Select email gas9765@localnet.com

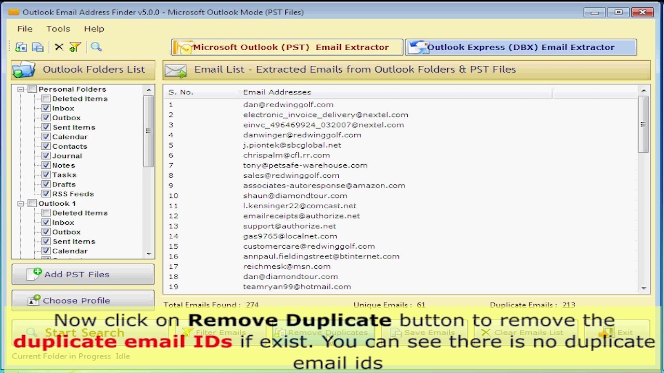(290, 236)
